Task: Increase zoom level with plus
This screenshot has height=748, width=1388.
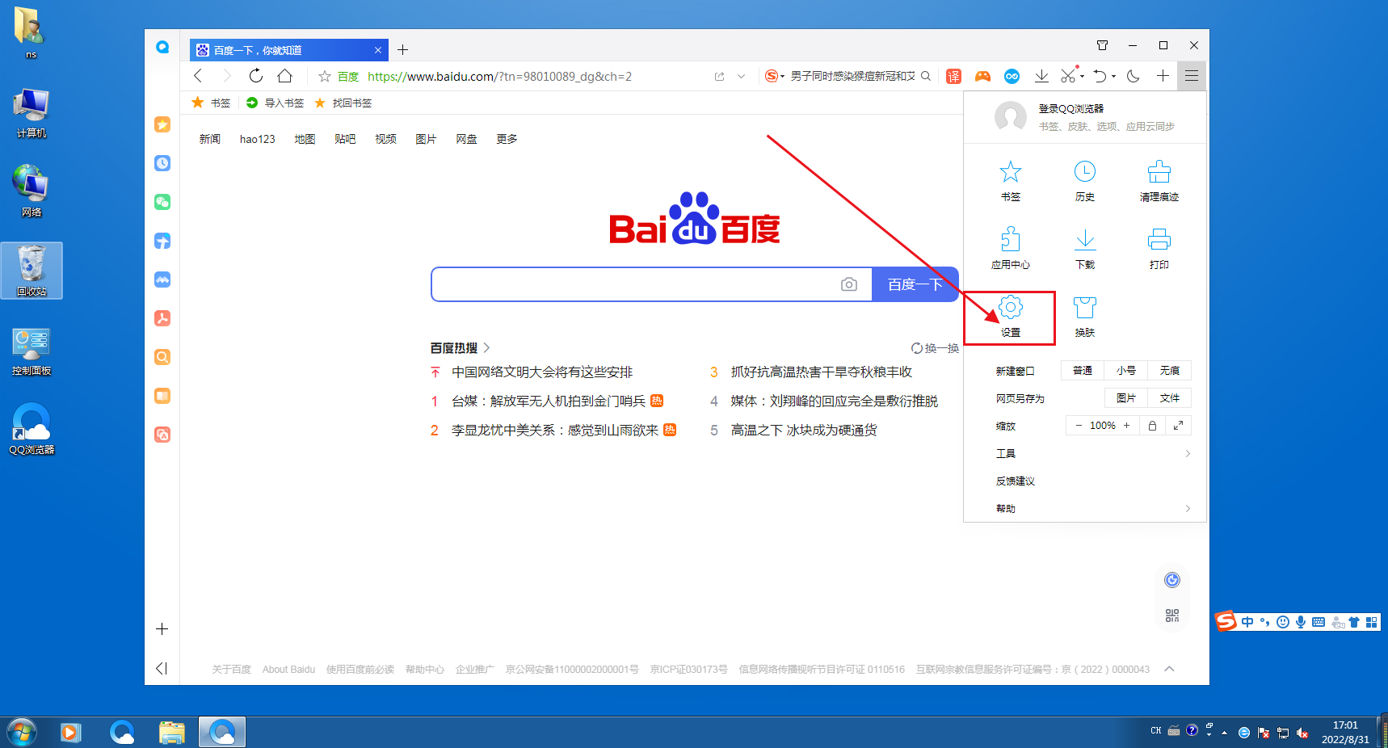Action: [1126, 425]
